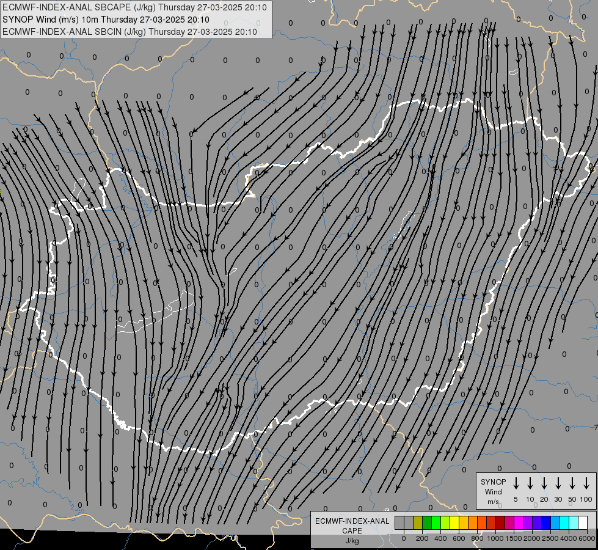Screen dimensions: 598x550
Task: Click the 'ECMWF-INDEX-ANAL' label in CAPE legend
Action: pyautogui.click(x=352, y=521)
